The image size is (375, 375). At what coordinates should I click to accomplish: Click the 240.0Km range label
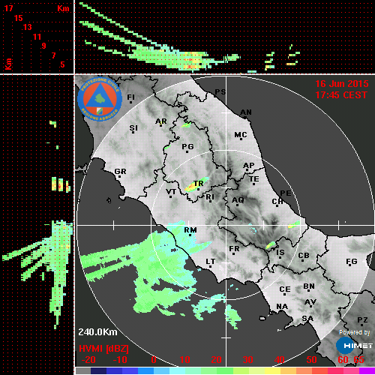coord(97,332)
